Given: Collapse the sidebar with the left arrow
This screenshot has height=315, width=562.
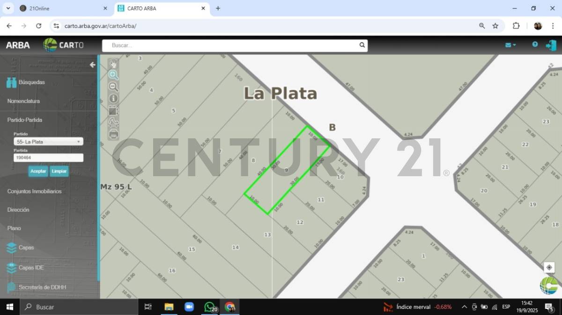Looking at the screenshot, I should pyautogui.click(x=93, y=65).
